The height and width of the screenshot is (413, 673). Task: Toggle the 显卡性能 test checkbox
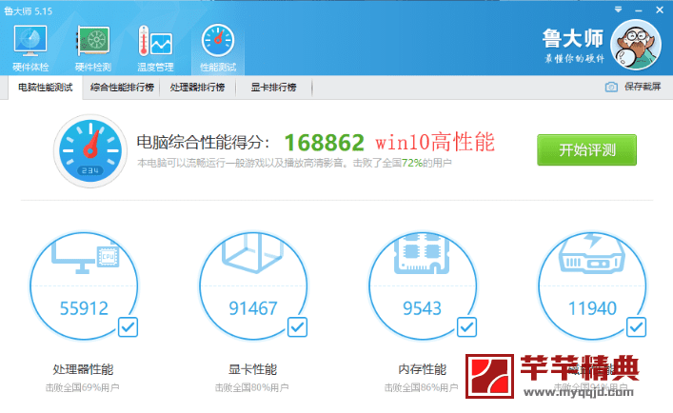pyautogui.click(x=297, y=327)
